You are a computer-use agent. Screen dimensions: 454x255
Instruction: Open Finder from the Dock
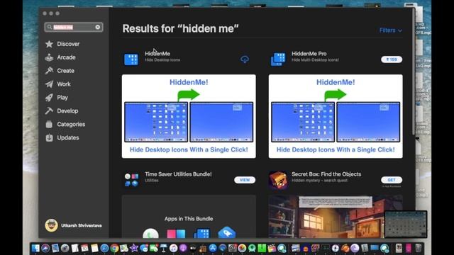pyautogui.click(x=35, y=248)
